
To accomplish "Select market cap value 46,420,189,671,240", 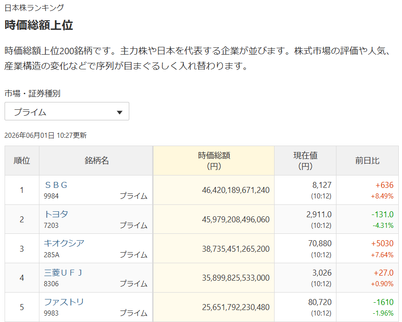I will tap(236, 190).
